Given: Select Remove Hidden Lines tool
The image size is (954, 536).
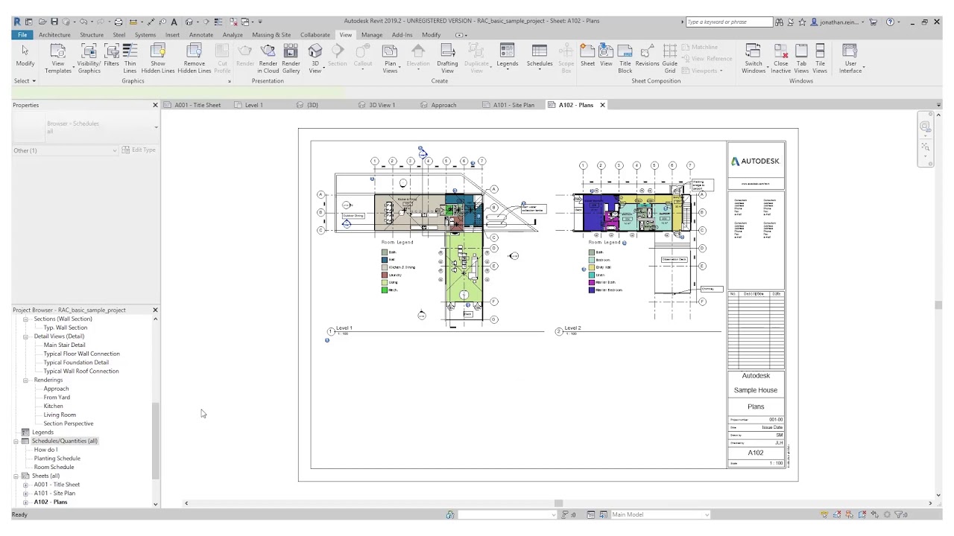Looking at the screenshot, I should click(194, 58).
